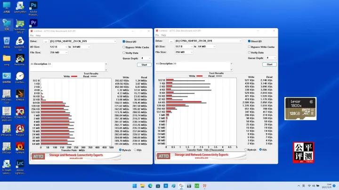Image resolution: width=339 pixels, height=190 pixels.
Task: Open Drive dropdown in left ATTO window
Action: [x=83, y=41]
